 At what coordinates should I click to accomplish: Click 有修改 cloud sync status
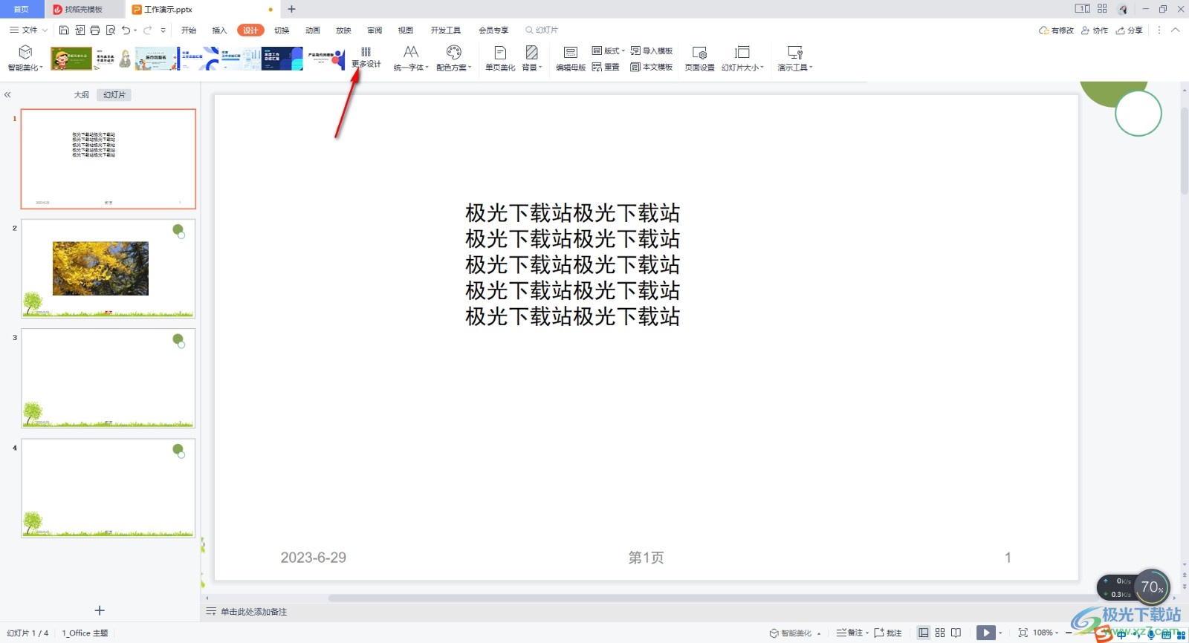(x=1056, y=30)
